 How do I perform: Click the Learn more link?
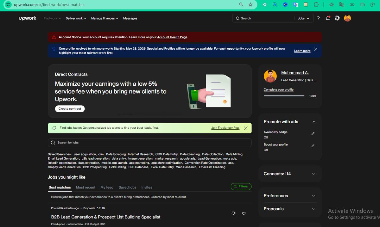tap(302, 51)
